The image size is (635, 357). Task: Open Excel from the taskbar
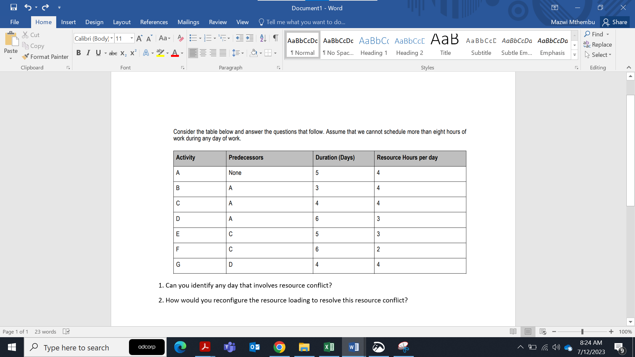329,347
